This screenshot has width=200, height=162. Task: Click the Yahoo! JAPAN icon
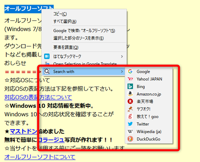pos(130,79)
